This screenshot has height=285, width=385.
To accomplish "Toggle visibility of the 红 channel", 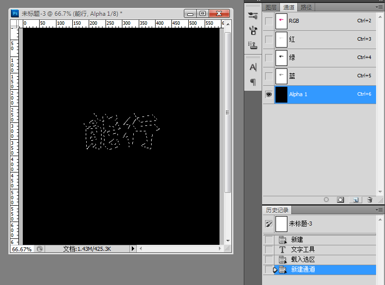I will 269,39.
